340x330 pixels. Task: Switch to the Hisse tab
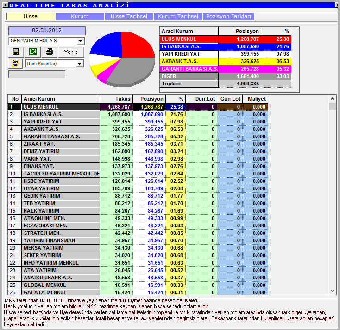(x=31, y=16)
